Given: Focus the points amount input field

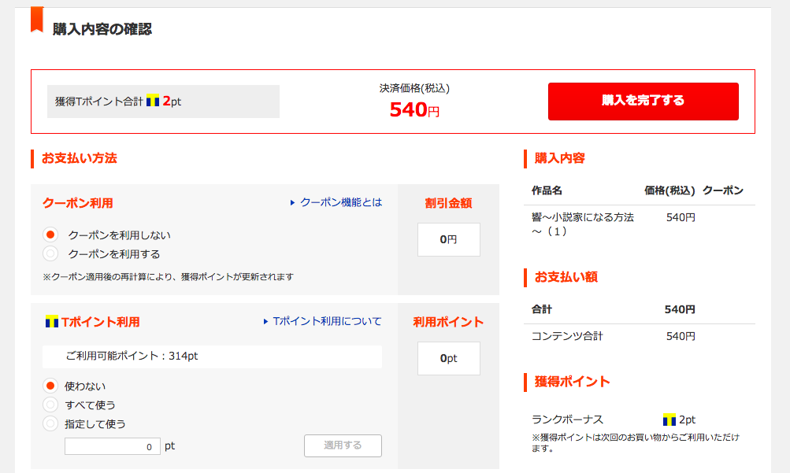Looking at the screenshot, I should pos(113,446).
